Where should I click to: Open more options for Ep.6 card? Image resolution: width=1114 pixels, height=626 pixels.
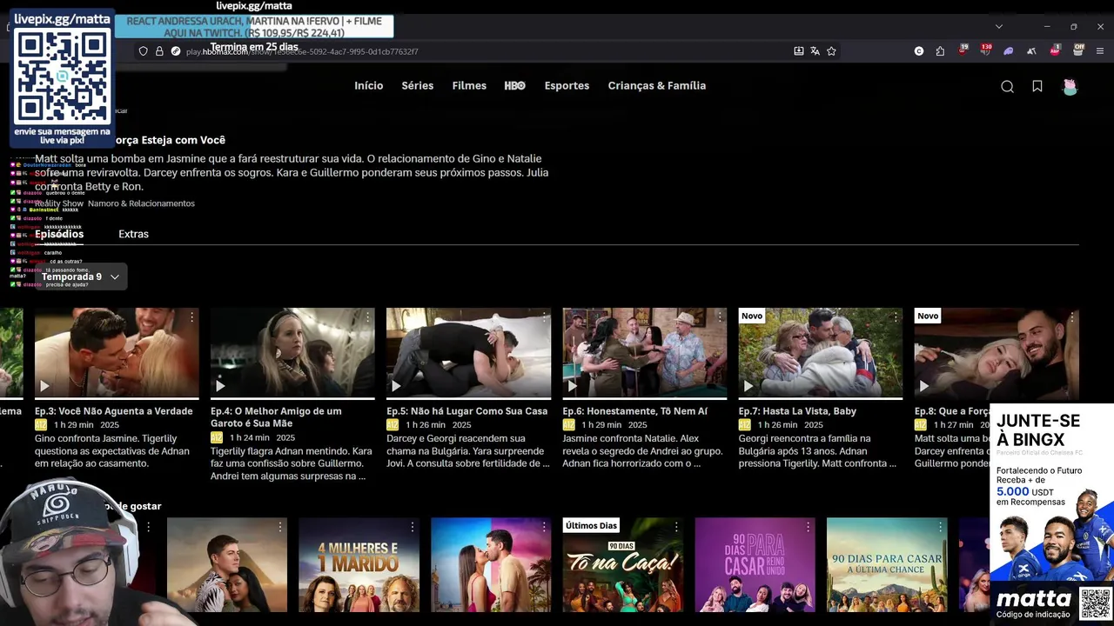point(719,318)
